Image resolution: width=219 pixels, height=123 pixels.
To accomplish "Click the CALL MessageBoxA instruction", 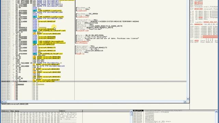I will (48, 41).
